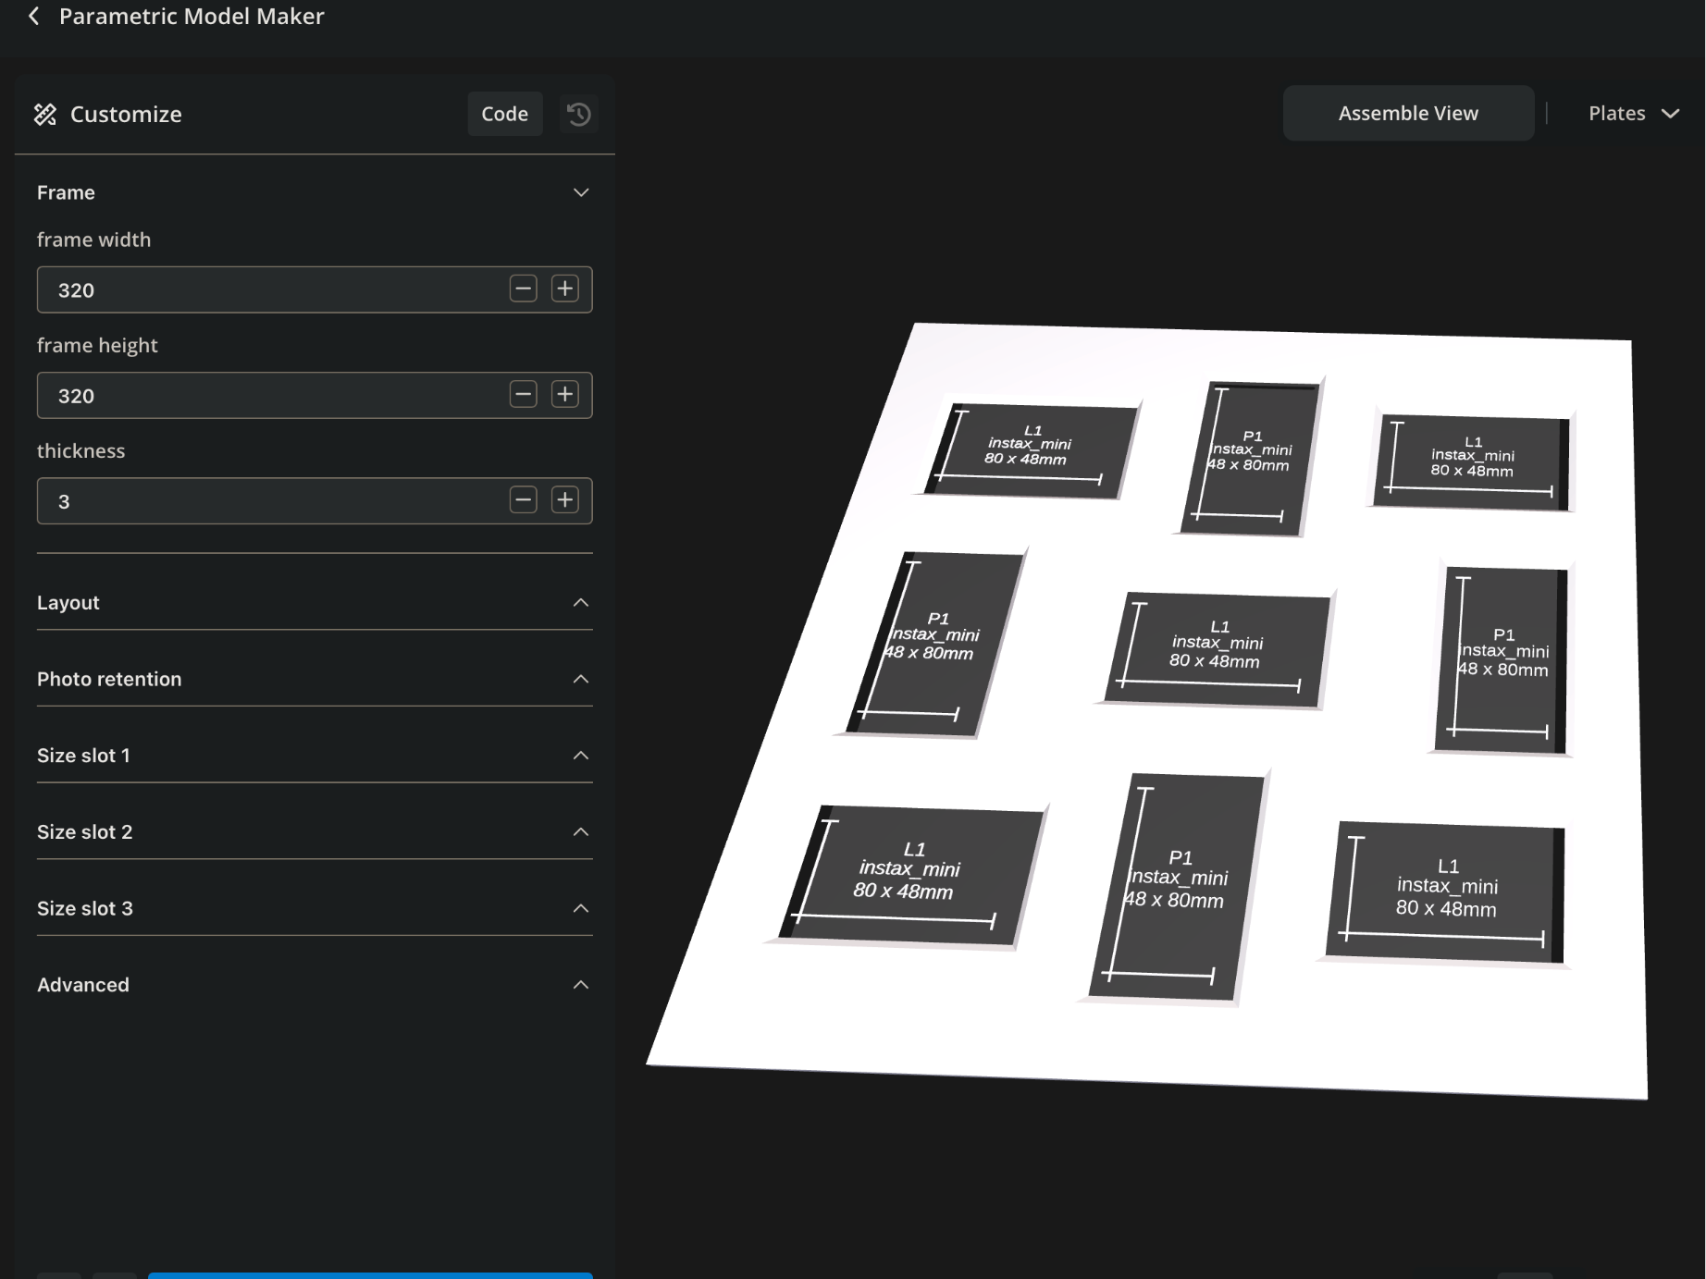
Task: Decrease thickness with minus button
Action: click(x=524, y=499)
